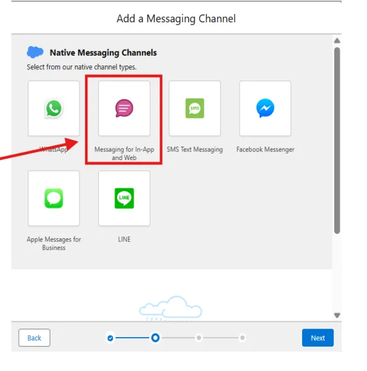Select the SMS Text Messaging icon
The image size is (367, 371).
(194, 109)
